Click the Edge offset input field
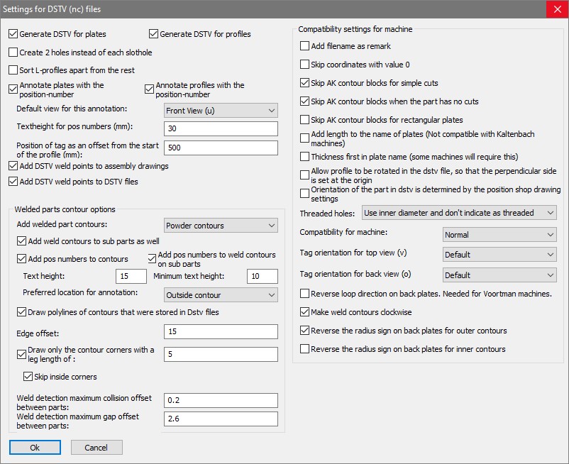 click(x=221, y=331)
